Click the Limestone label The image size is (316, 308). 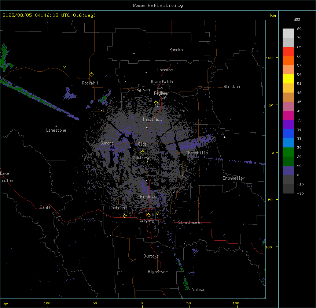(x=56, y=130)
